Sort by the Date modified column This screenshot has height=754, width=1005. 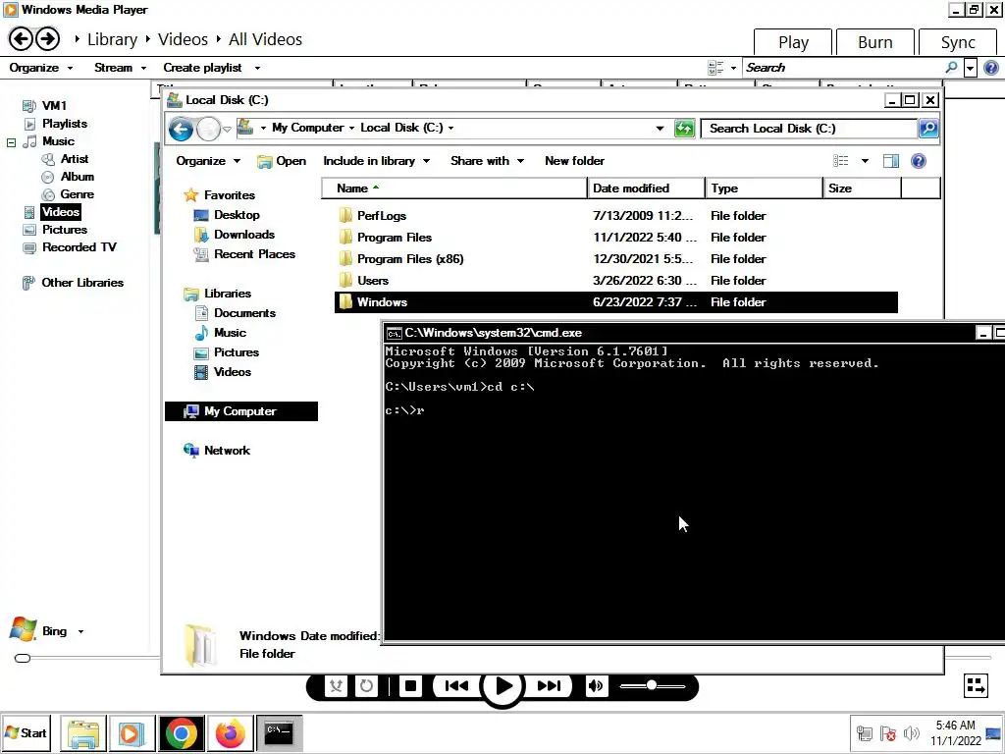(646, 188)
